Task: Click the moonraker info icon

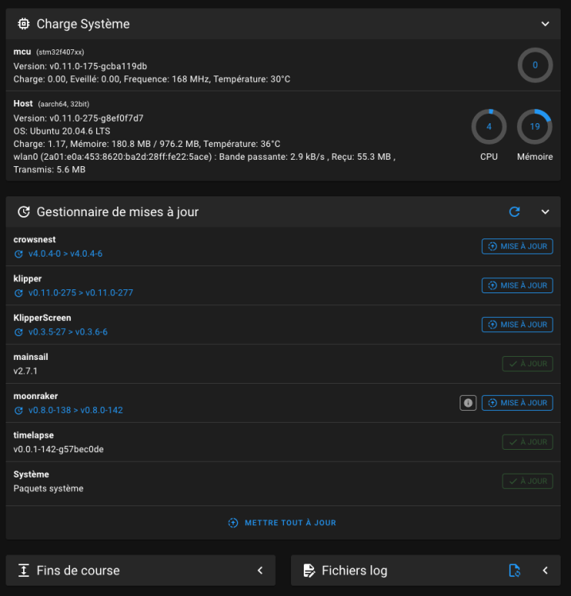Action: click(468, 403)
